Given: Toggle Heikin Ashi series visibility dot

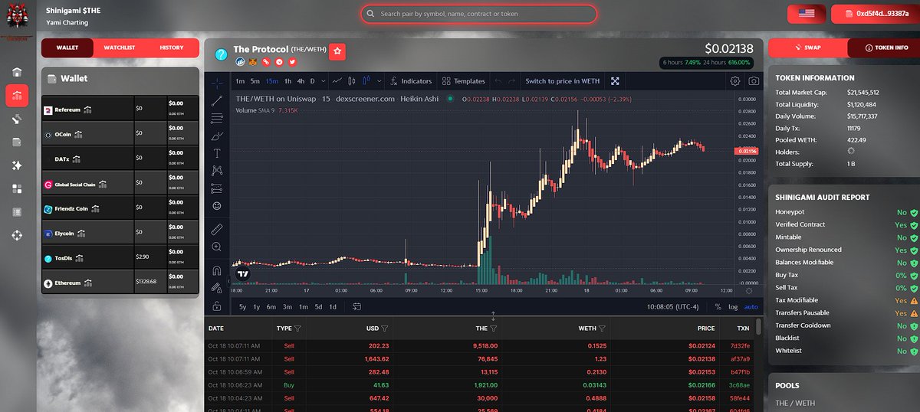Looking at the screenshot, I should pos(450,99).
